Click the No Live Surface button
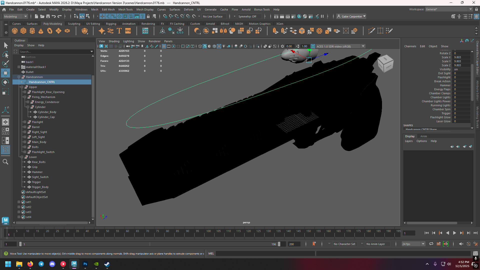The width and height of the screenshot is (480, 270). click(213, 16)
